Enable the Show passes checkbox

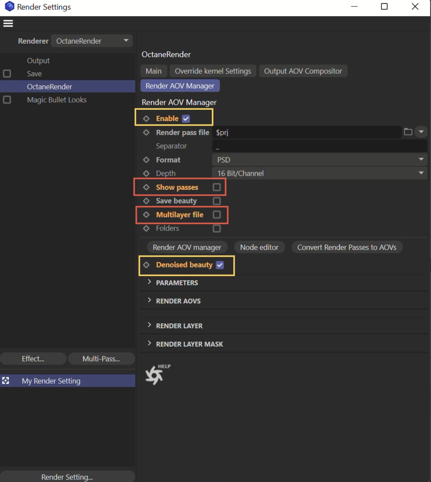coord(217,187)
